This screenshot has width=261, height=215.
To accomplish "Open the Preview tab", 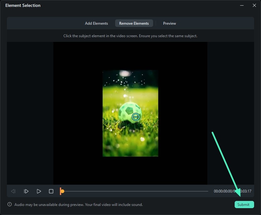I will click(169, 23).
